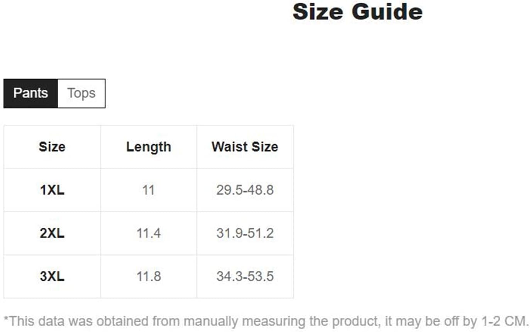Click the 1XL length value 11
Viewport: 530px width, 332px height.
coord(148,190)
